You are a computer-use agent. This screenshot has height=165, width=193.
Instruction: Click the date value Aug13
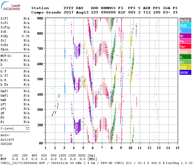point(82,12)
